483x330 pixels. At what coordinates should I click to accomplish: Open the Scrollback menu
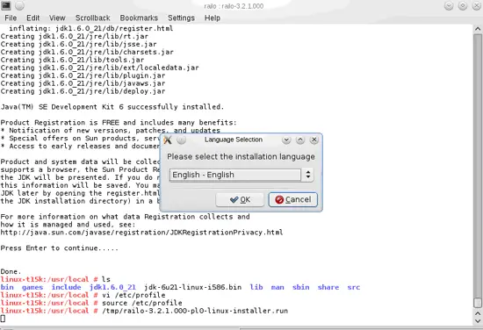(x=93, y=18)
